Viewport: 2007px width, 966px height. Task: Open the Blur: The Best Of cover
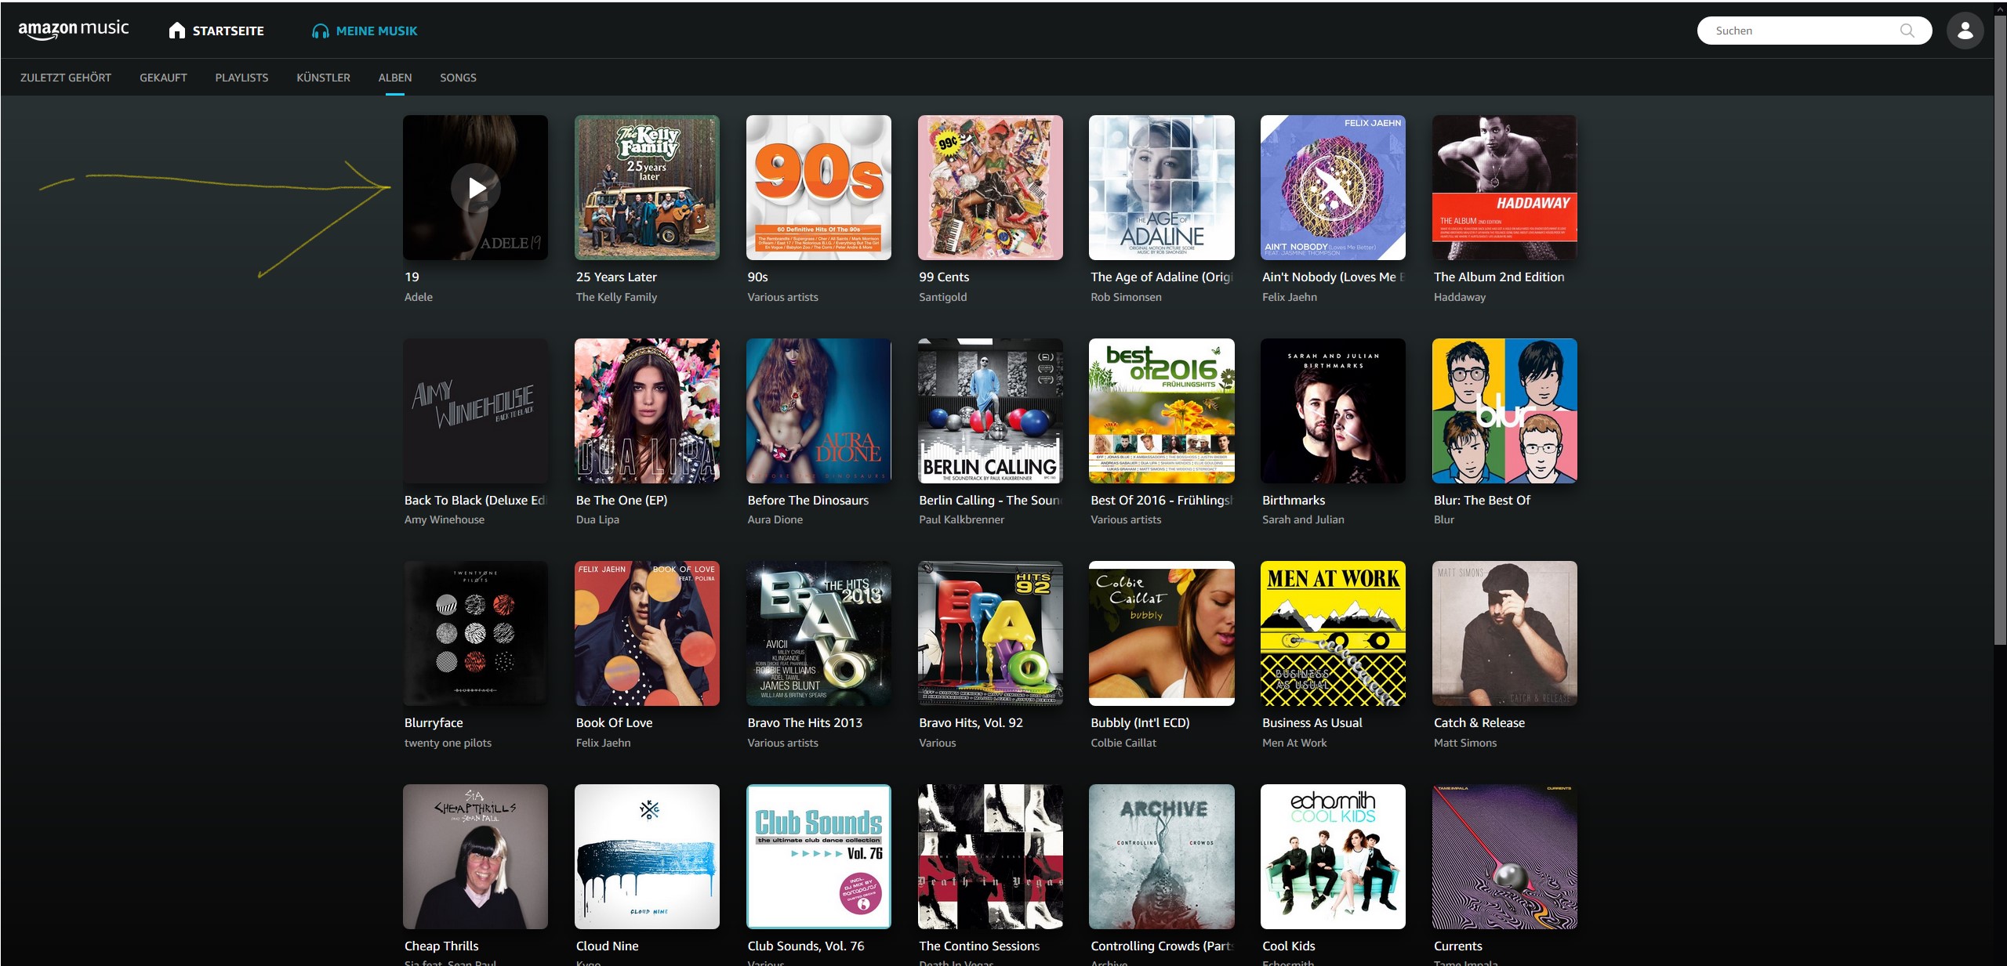[x=1504, y=411]
